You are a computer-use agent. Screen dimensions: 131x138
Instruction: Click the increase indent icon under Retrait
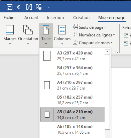126,35
